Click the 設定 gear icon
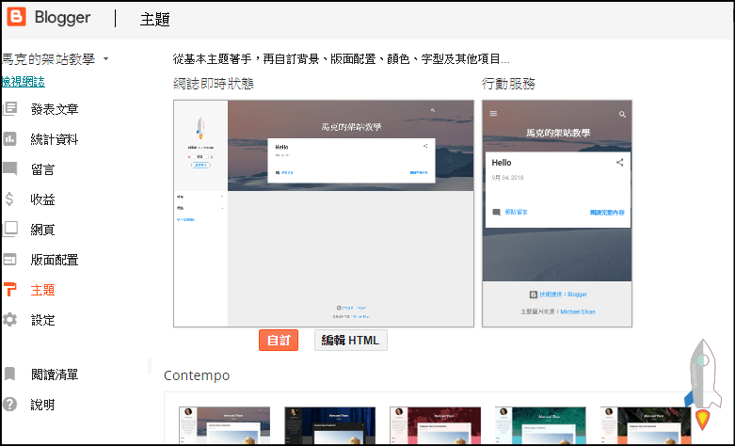The width and height of the screenshot is (735, 446). (x=9, y=320)
